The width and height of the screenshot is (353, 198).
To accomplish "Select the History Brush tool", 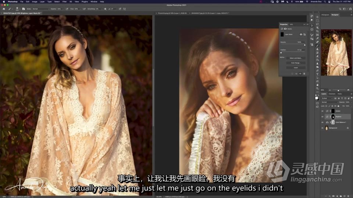I will pos(317,52).
